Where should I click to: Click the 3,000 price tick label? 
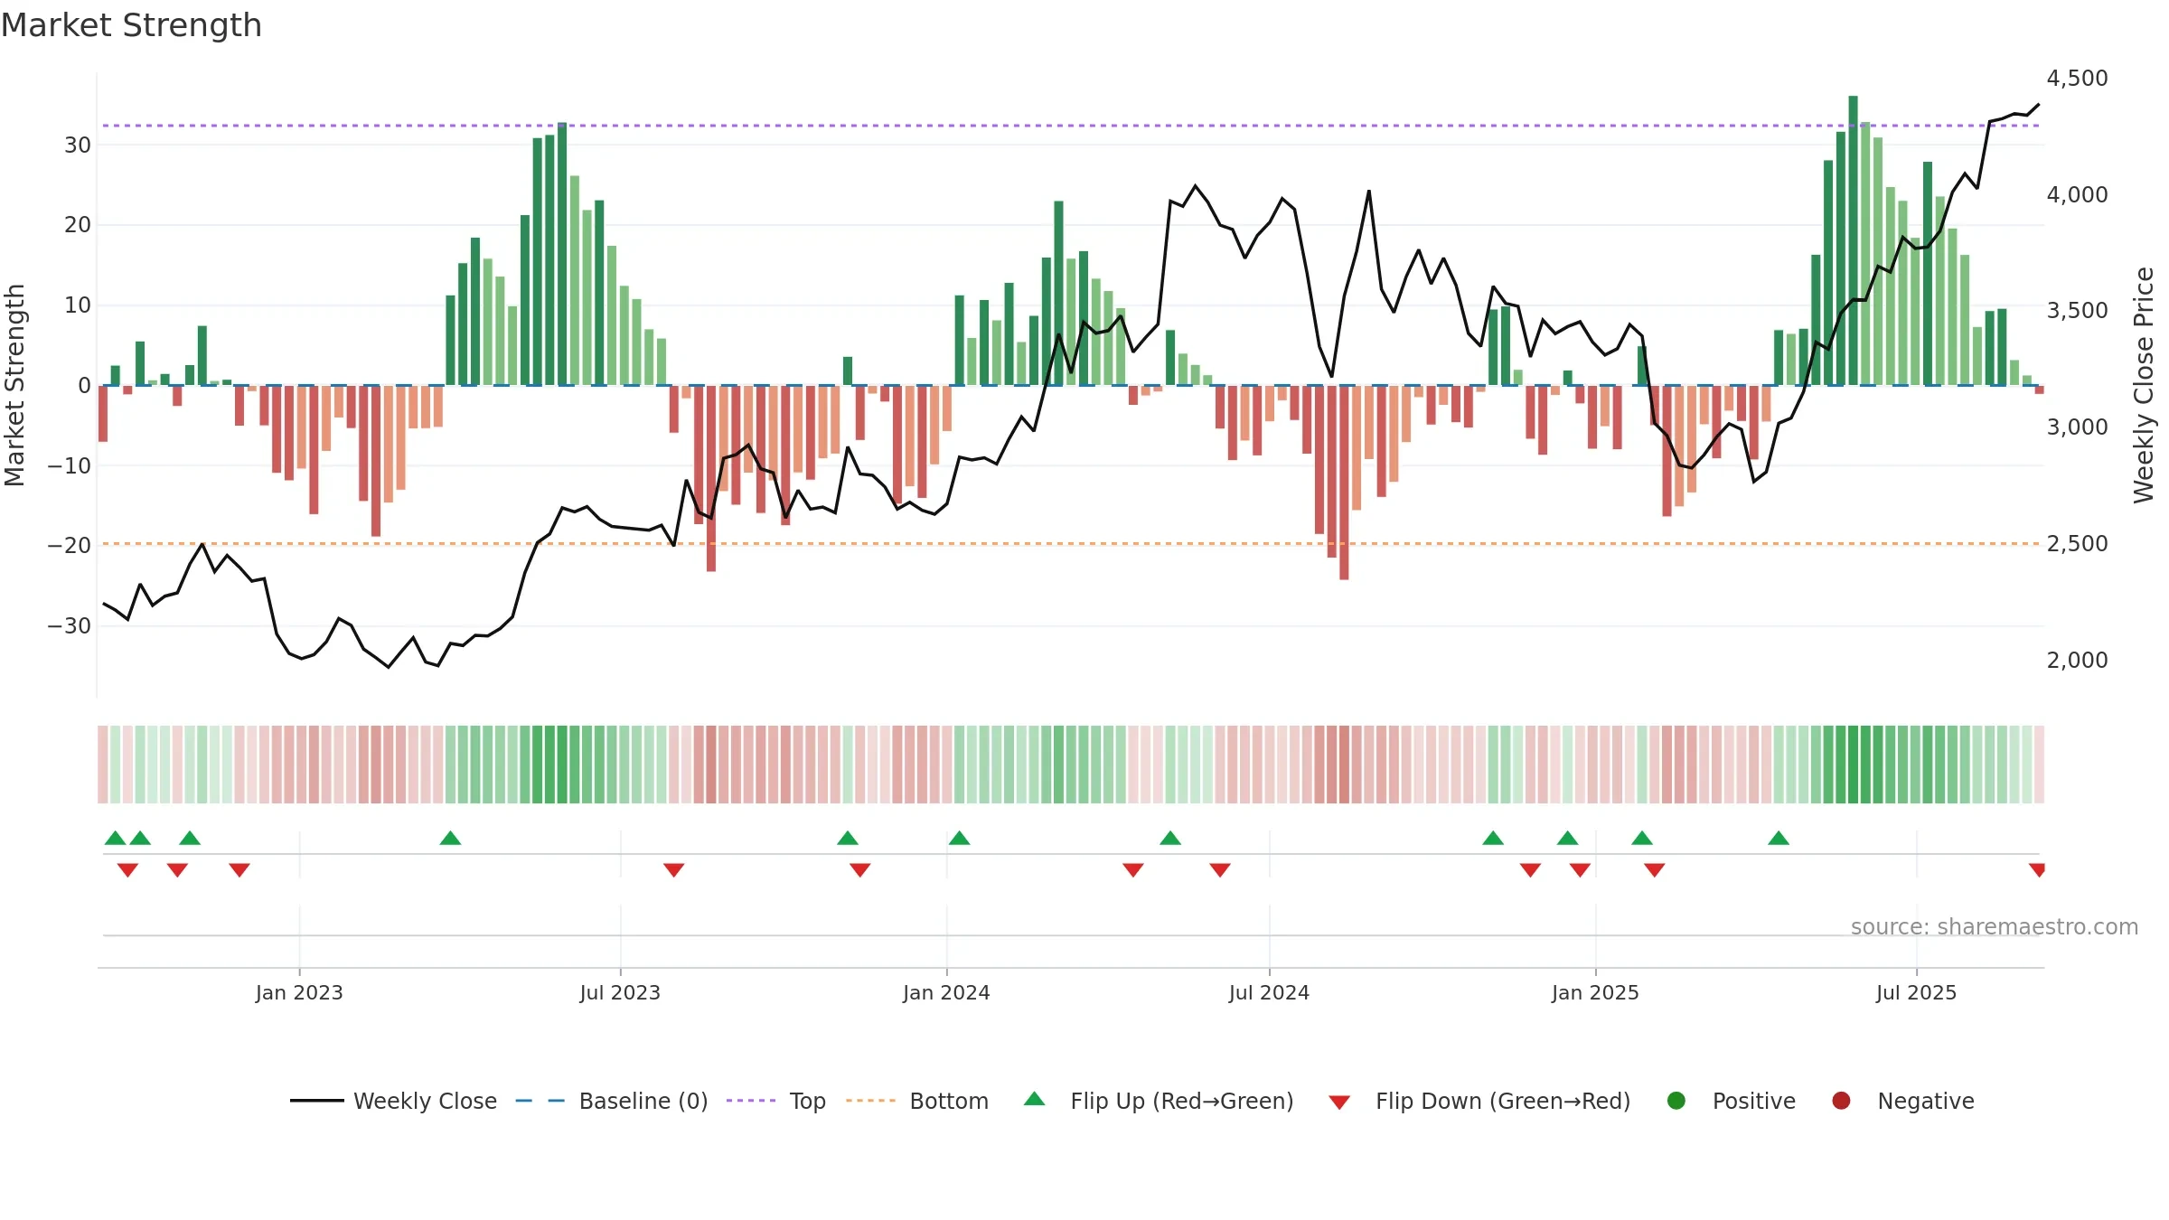coord(2077,427)
